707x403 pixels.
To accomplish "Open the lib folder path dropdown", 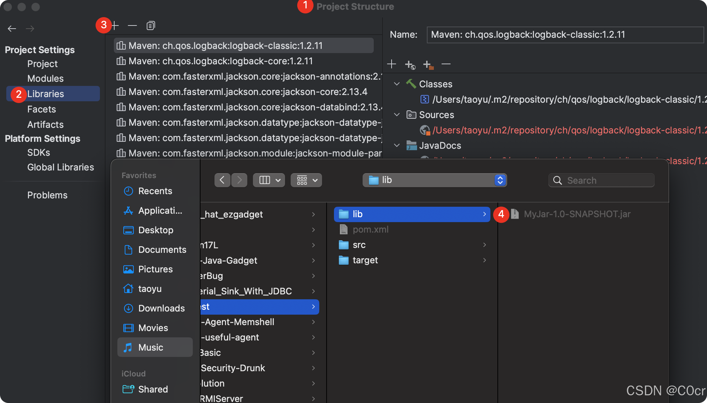I will coord(500,180).
